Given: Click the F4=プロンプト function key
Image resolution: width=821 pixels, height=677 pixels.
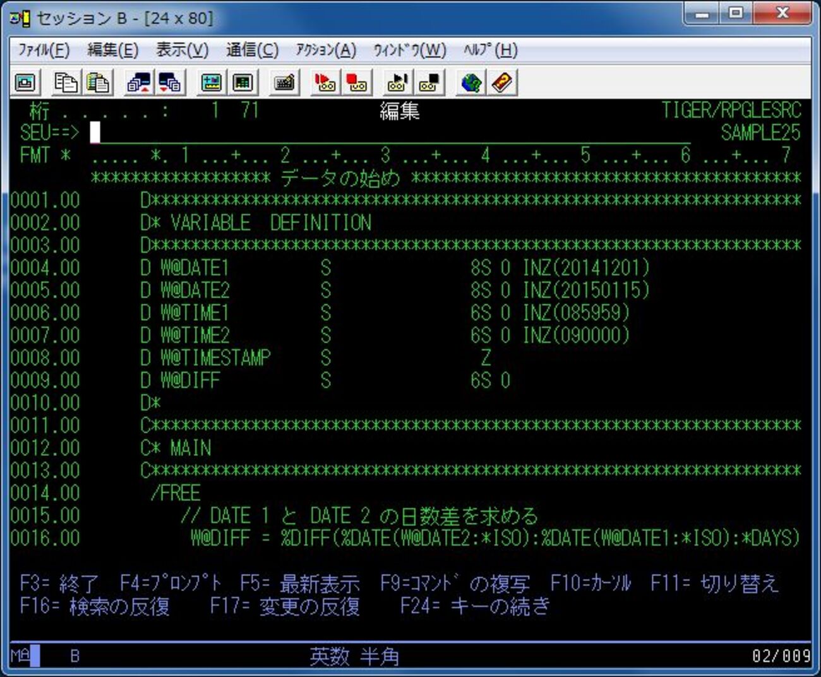Looking at the screenshot, I should [171, 583].
